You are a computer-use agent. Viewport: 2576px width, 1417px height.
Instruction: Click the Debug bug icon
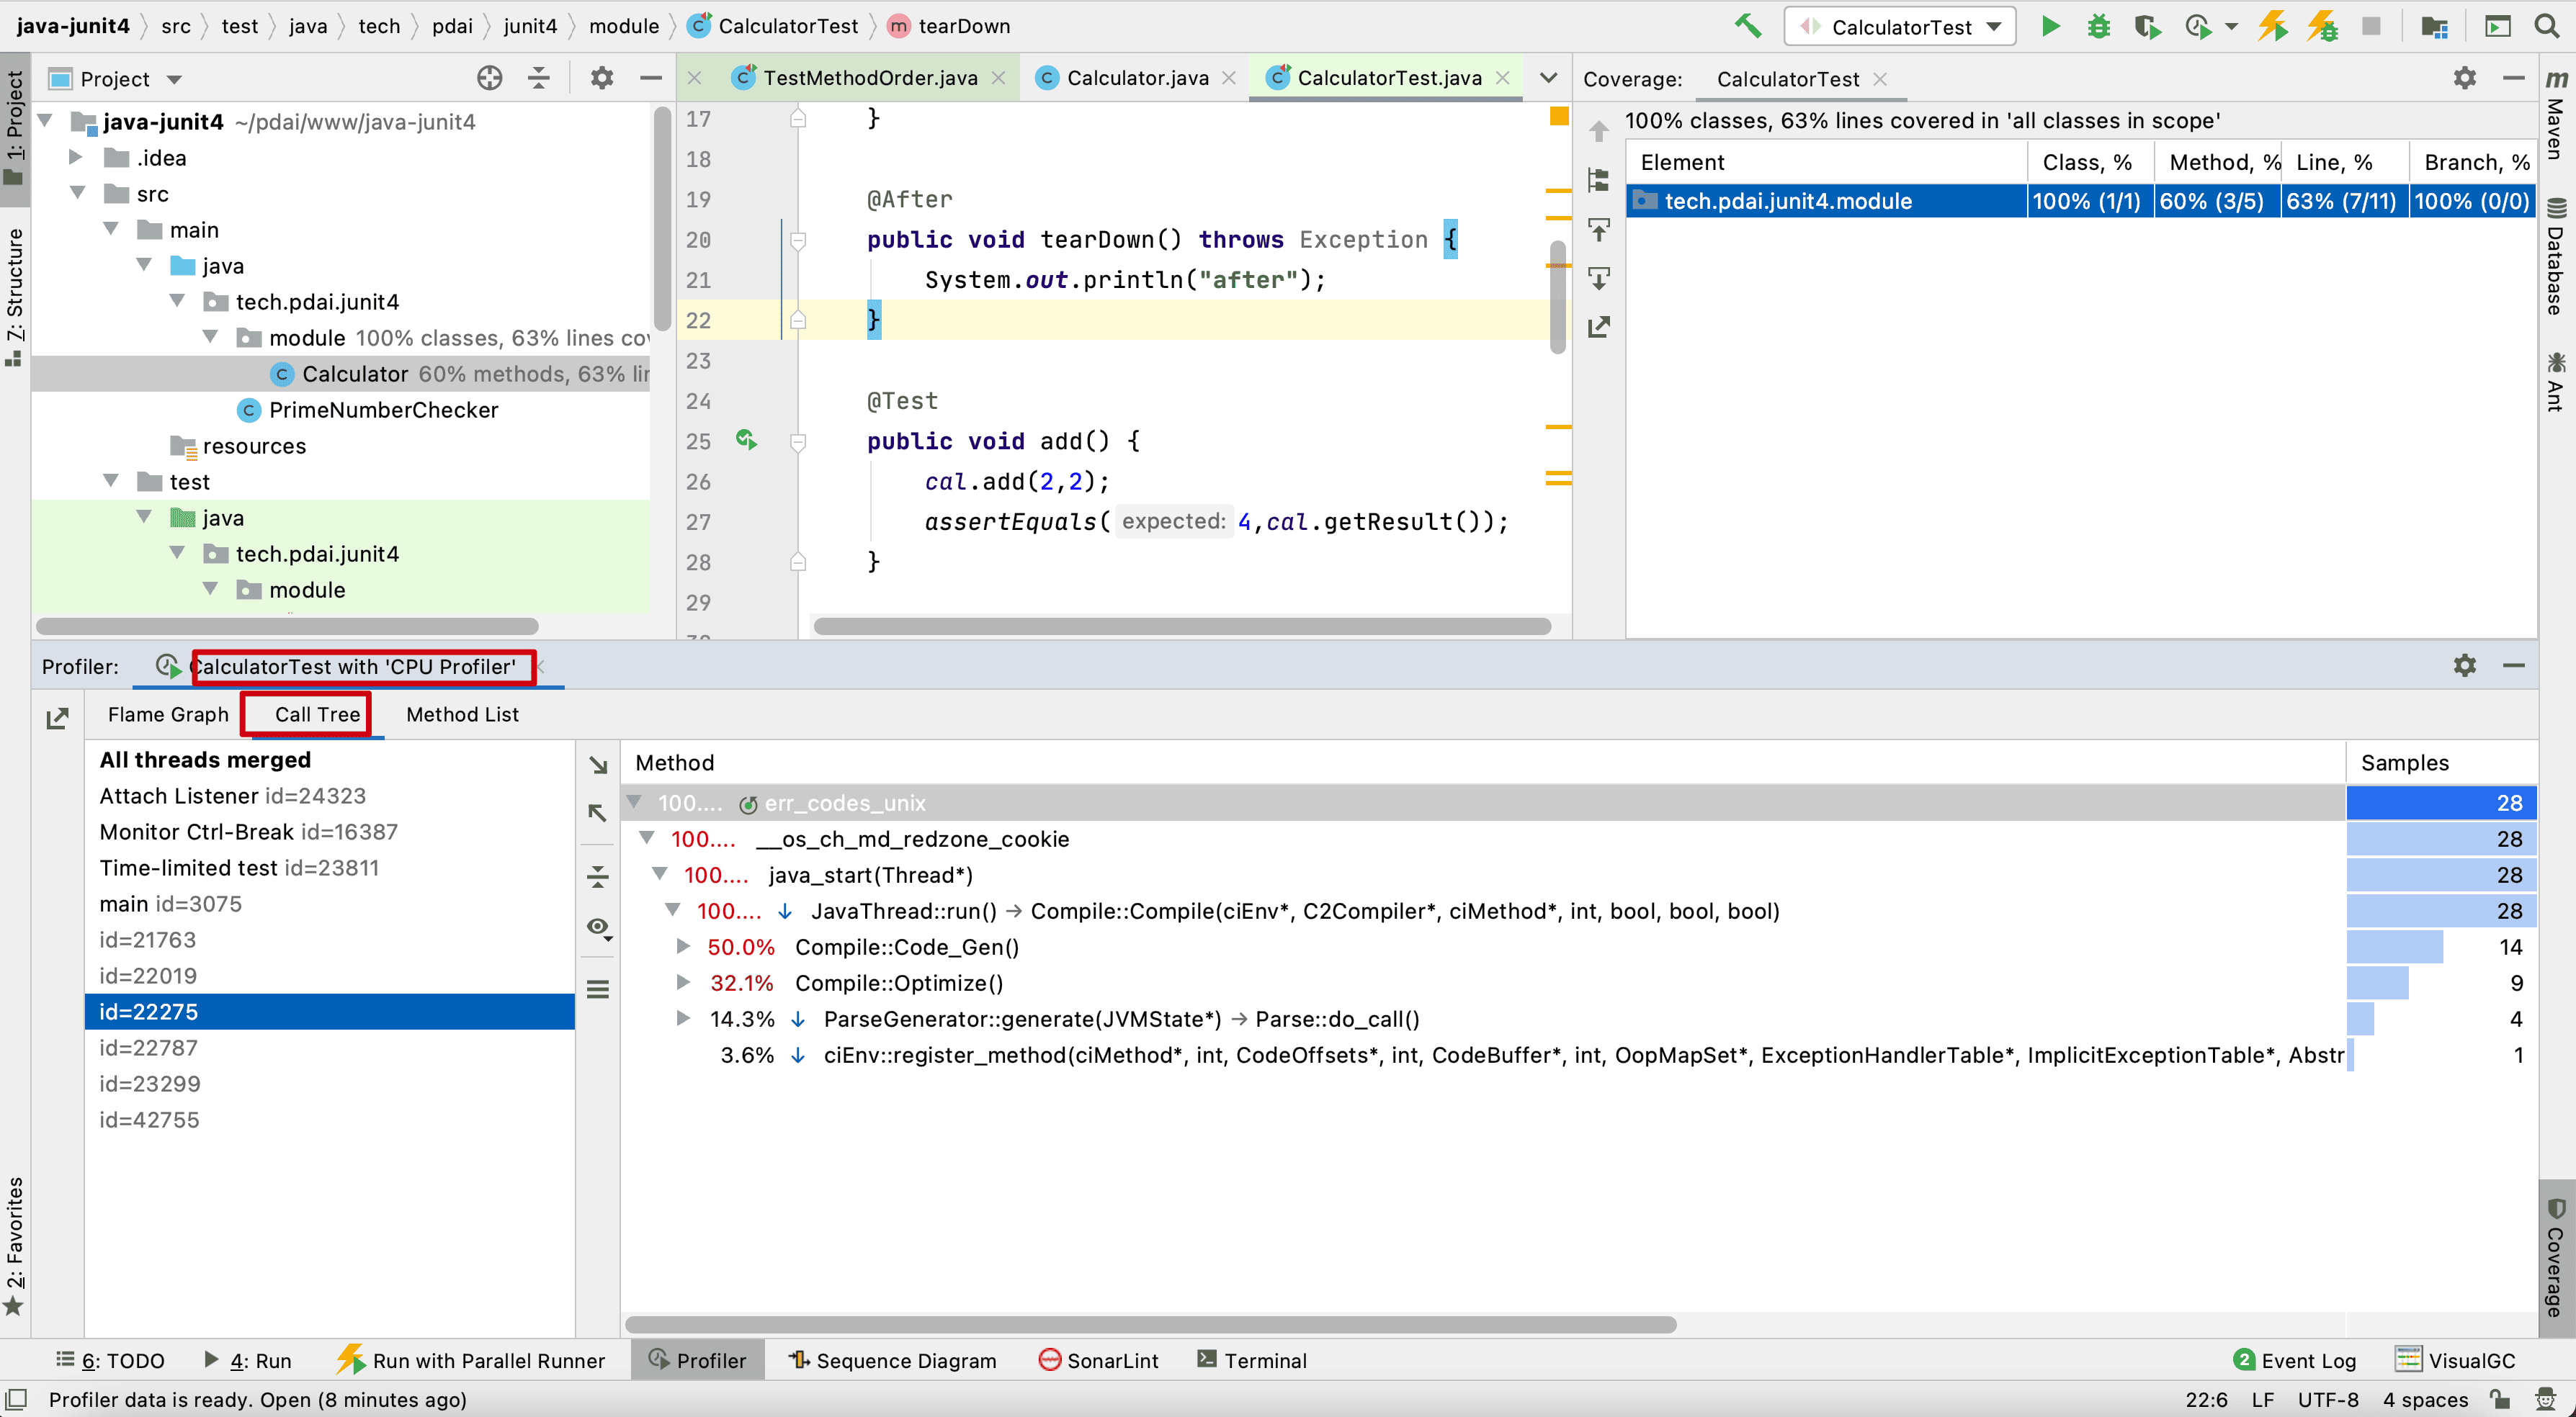click(2099, 27)
